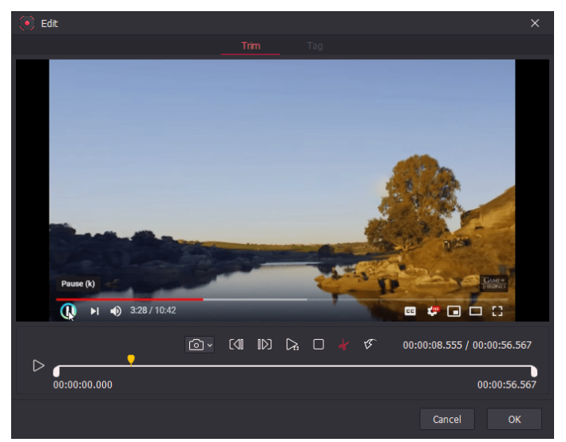Image resolution: width=566 pixels, height=442 pixels.
Task: Open the HD settings gear
Action: click(433, 310)
